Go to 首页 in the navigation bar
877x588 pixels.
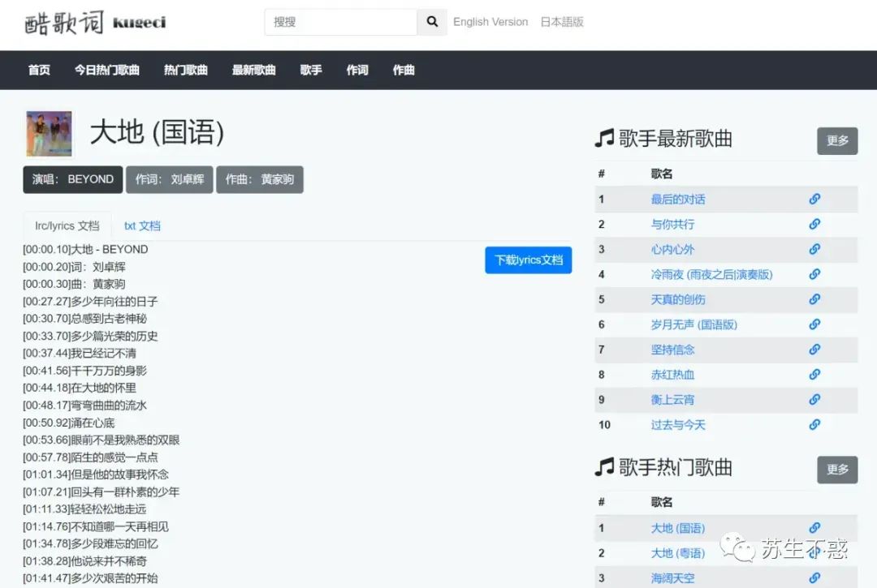coord(39,70)
